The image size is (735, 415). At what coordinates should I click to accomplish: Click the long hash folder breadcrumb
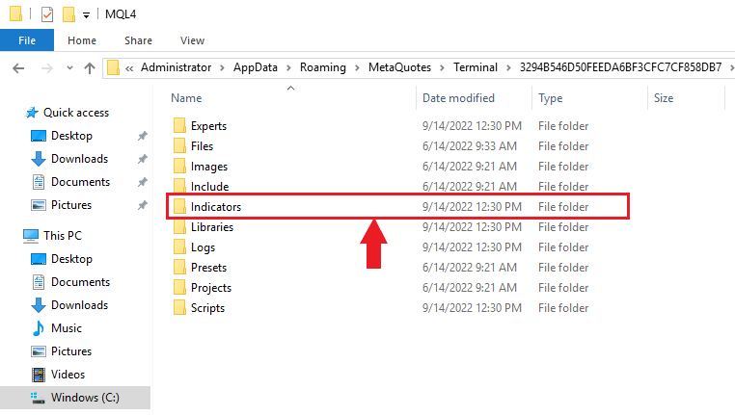point(620,67)
